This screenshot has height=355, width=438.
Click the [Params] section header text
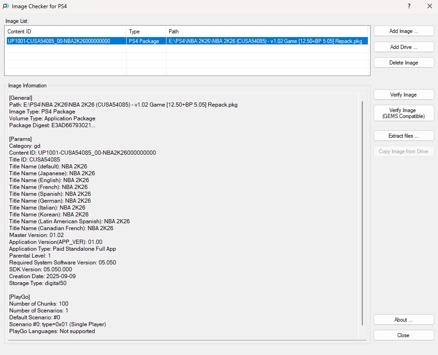pyautogui.click(x=20, y=139)
